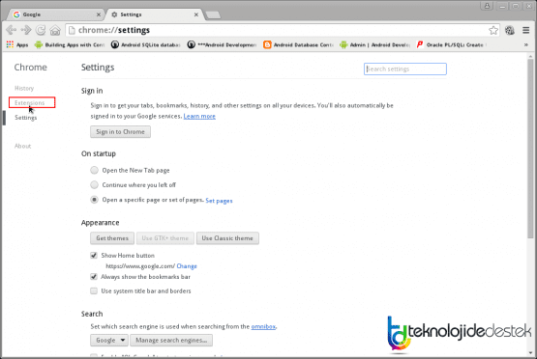Click Change link for home page
The width and height of the screenshot is (537, 359).
[x=187, y=266]
